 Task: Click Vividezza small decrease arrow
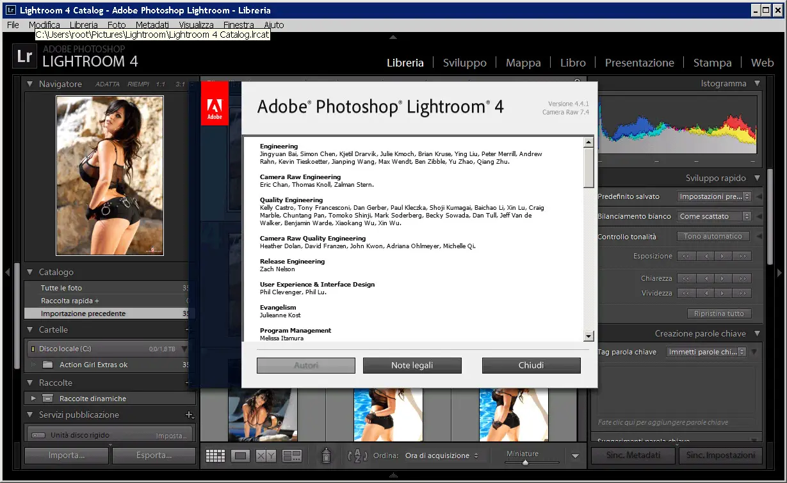[706, 293]
